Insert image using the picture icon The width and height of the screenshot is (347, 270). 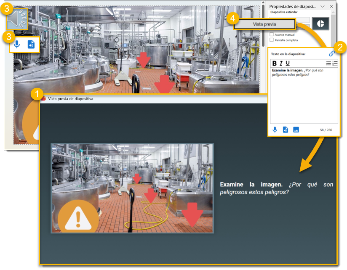296,130
